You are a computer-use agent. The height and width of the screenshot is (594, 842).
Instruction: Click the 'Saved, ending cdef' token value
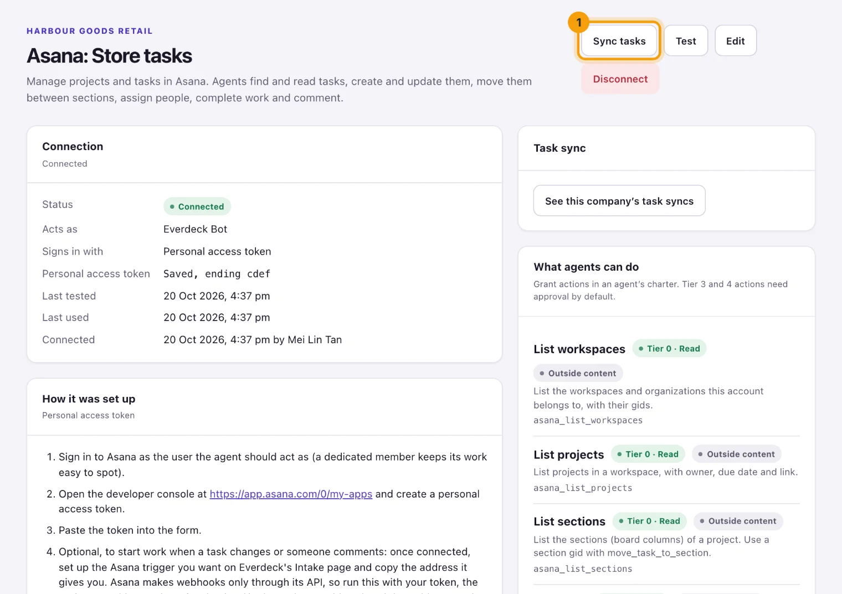217,273
